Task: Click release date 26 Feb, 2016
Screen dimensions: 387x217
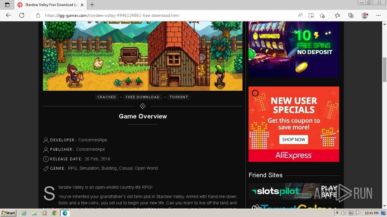Action: [97, 159]
